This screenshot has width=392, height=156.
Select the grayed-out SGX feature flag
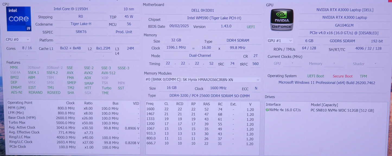pyautogui.click(x=88, y=92)
